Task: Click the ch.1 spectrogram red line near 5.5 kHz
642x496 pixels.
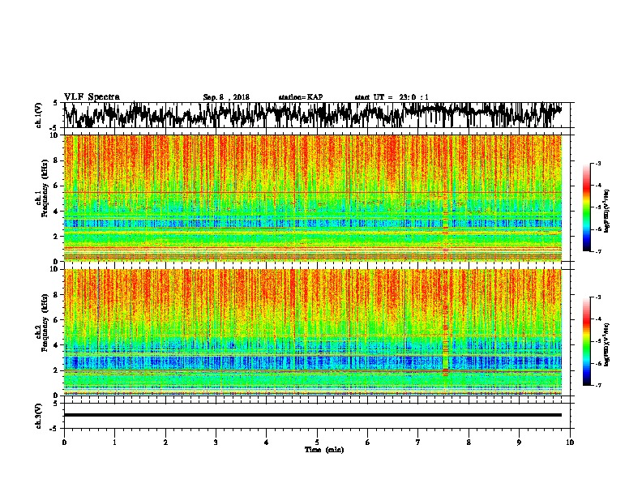Action: 313,192
